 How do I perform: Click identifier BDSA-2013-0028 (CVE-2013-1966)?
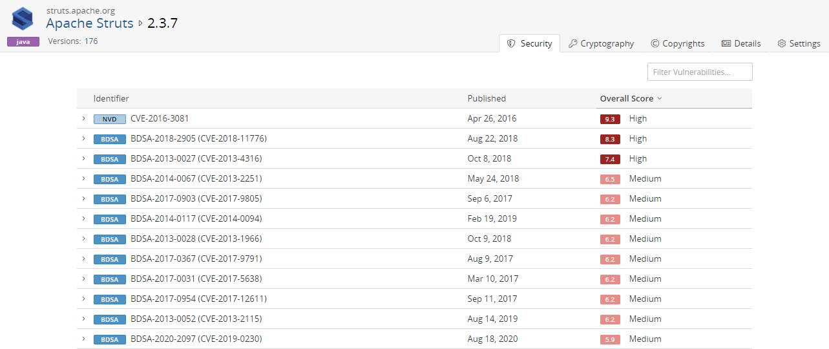196,238
